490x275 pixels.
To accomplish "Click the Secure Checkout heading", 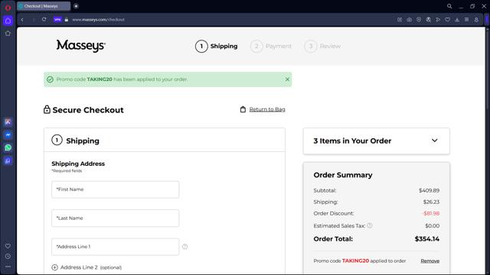I will coord(88,110).
